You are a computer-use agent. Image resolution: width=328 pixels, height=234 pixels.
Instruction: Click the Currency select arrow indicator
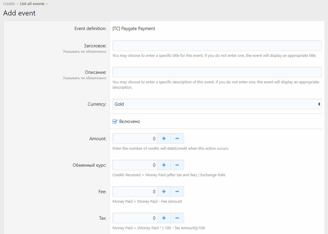tap(319, 104)
